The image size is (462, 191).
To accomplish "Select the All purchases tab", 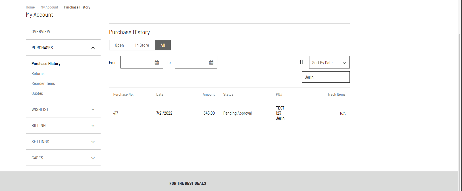I will click(x=163, y=45).
